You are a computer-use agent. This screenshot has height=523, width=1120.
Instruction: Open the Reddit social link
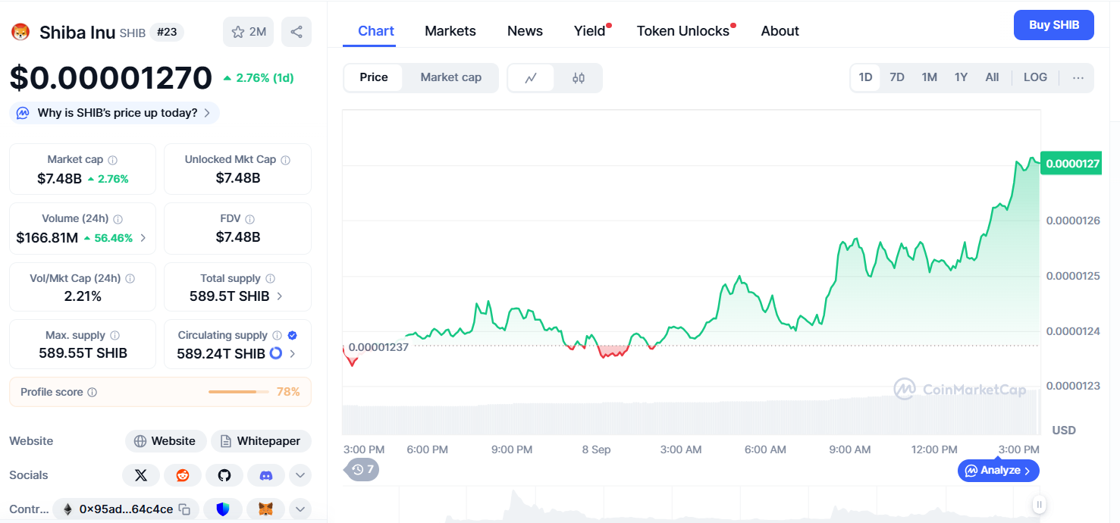tap(183, 475)
